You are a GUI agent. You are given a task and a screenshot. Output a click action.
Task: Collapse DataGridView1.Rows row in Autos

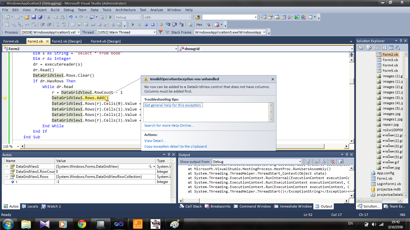(7, 177)
